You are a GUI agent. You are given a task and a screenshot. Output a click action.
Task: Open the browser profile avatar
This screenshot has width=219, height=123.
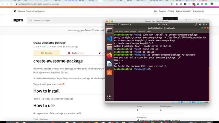pos(212,4)
